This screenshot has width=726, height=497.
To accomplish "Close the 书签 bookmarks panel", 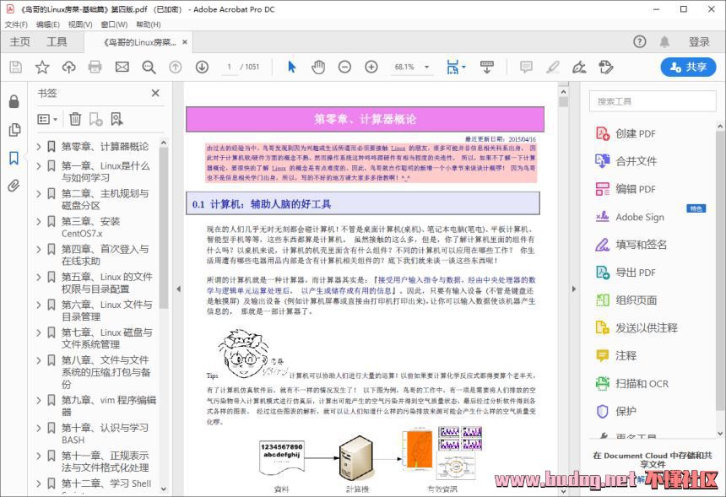I will point(155,93).
